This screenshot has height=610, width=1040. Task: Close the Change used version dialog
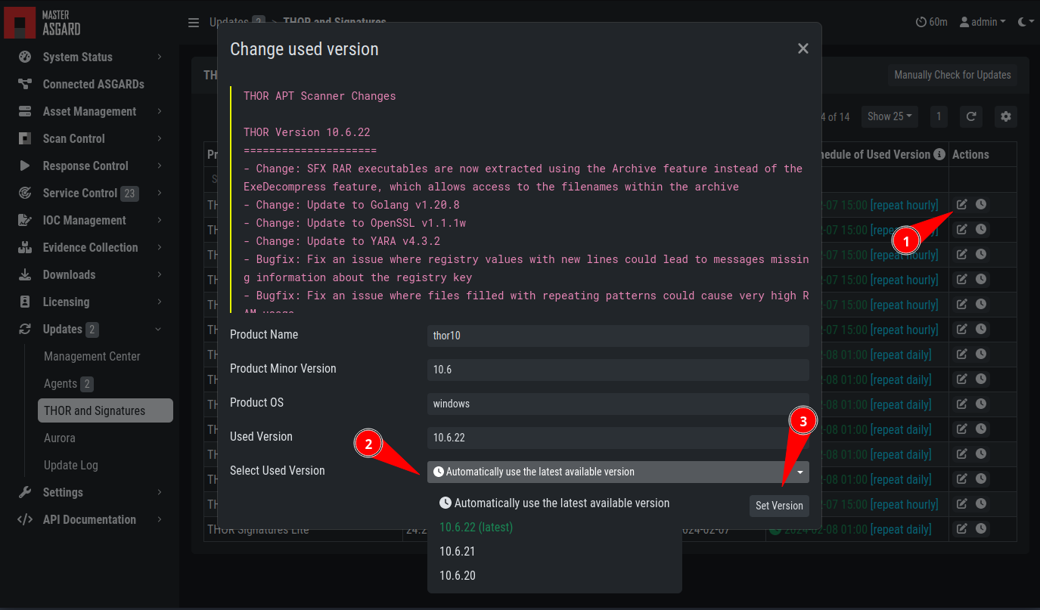pyautogui.click(x=803, y=48)
